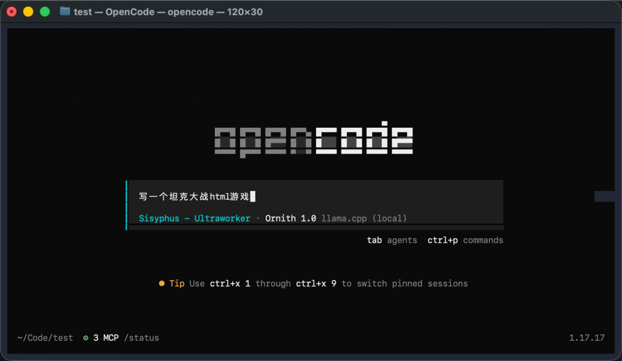The image size is (622, 361).
Task: Click the tab agents shortcut hint
Action: [392, 241]
